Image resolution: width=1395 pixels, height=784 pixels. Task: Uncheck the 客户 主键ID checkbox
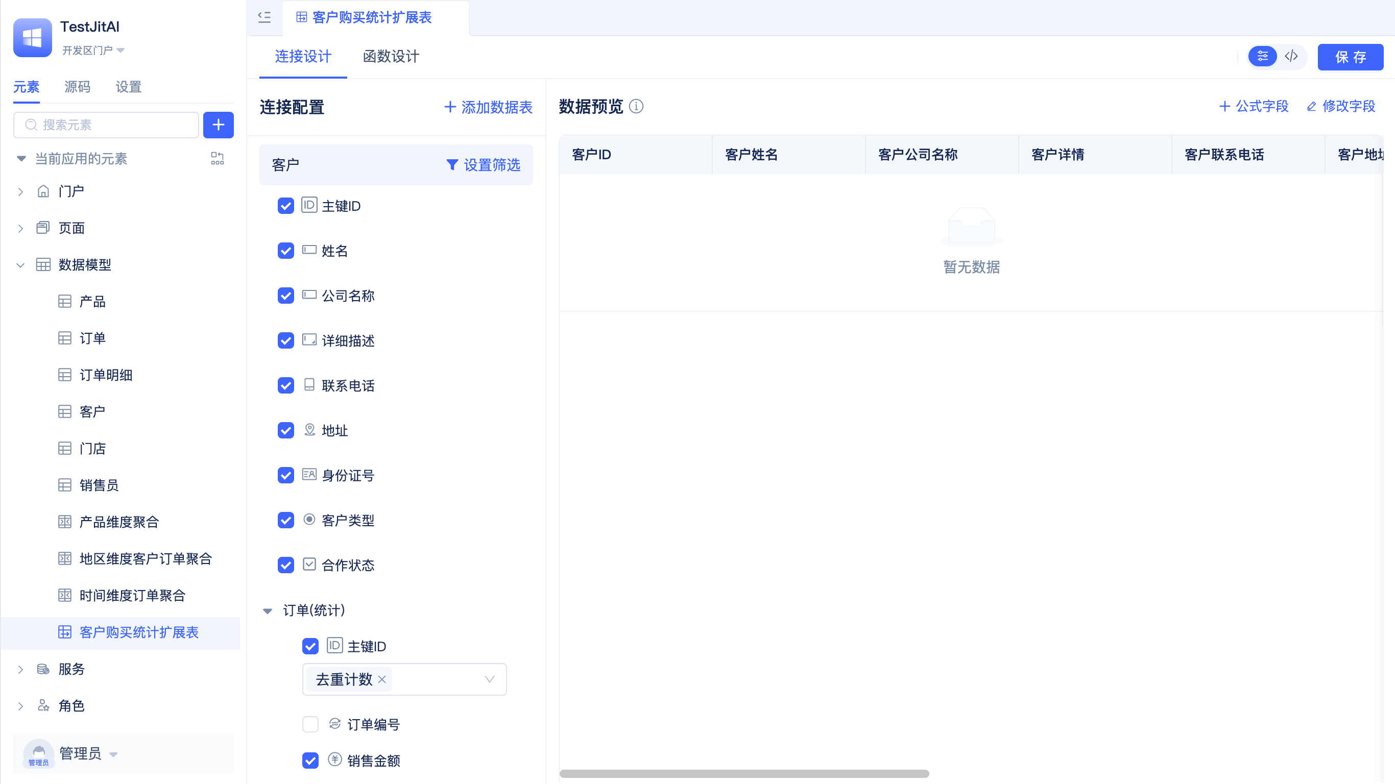point(286,206)
